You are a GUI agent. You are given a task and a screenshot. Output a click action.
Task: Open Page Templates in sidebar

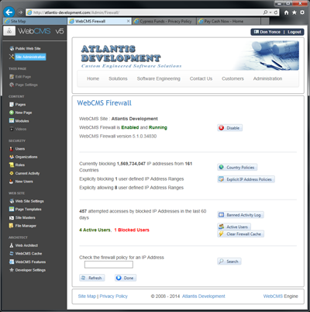tap(26, 209)
